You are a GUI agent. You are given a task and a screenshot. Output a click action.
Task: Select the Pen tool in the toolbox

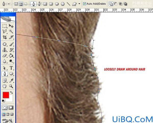coord(5,74)
